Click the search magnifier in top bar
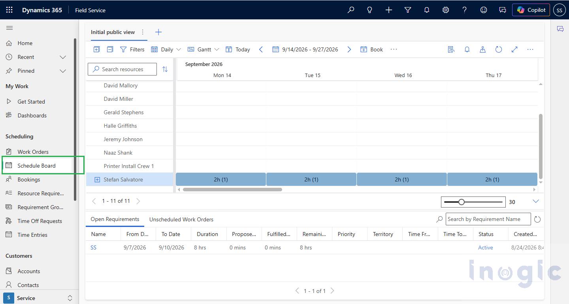The width and height of the screenshot is (569, 304). [x=350, y=10]
